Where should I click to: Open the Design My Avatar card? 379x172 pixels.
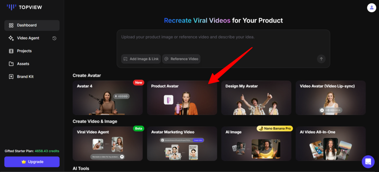tap(256, 98)
